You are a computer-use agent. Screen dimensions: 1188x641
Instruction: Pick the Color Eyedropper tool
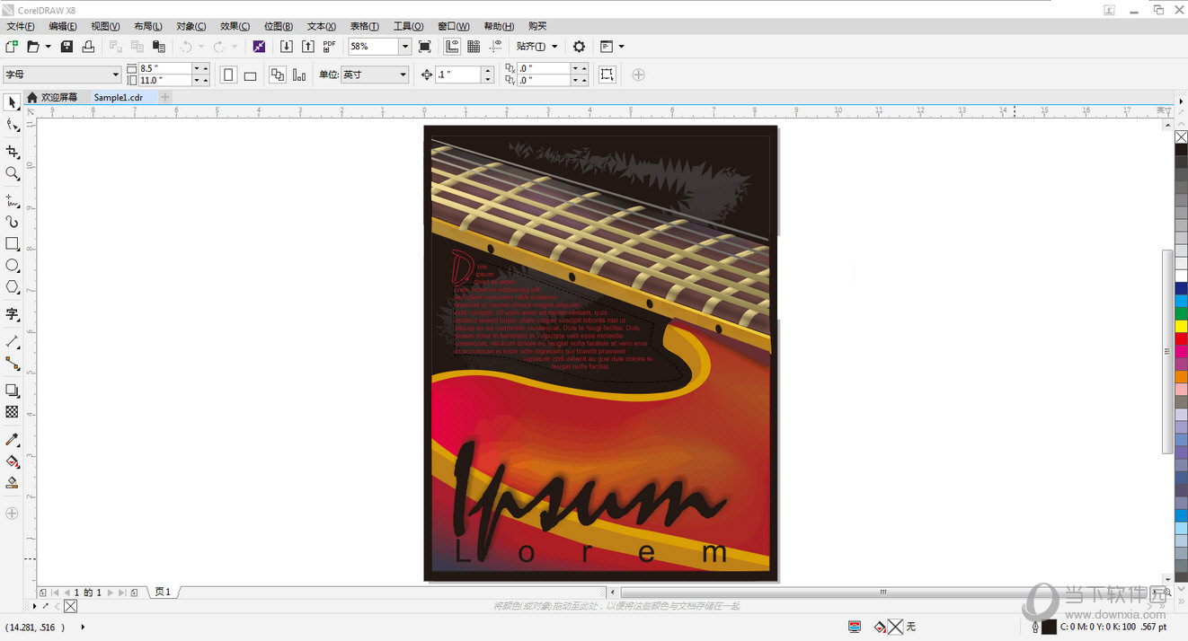(x=12, y=439)
